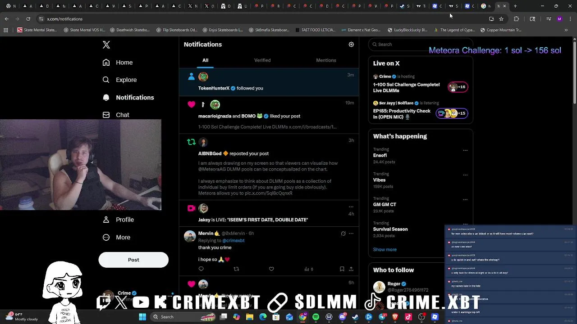The width and height of the screenshot is (577, 324).
Task: Open EP185 Productivity Check live space
Action: click(421, 111)
